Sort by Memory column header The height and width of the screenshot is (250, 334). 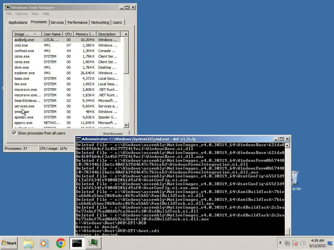pos(85,34)
